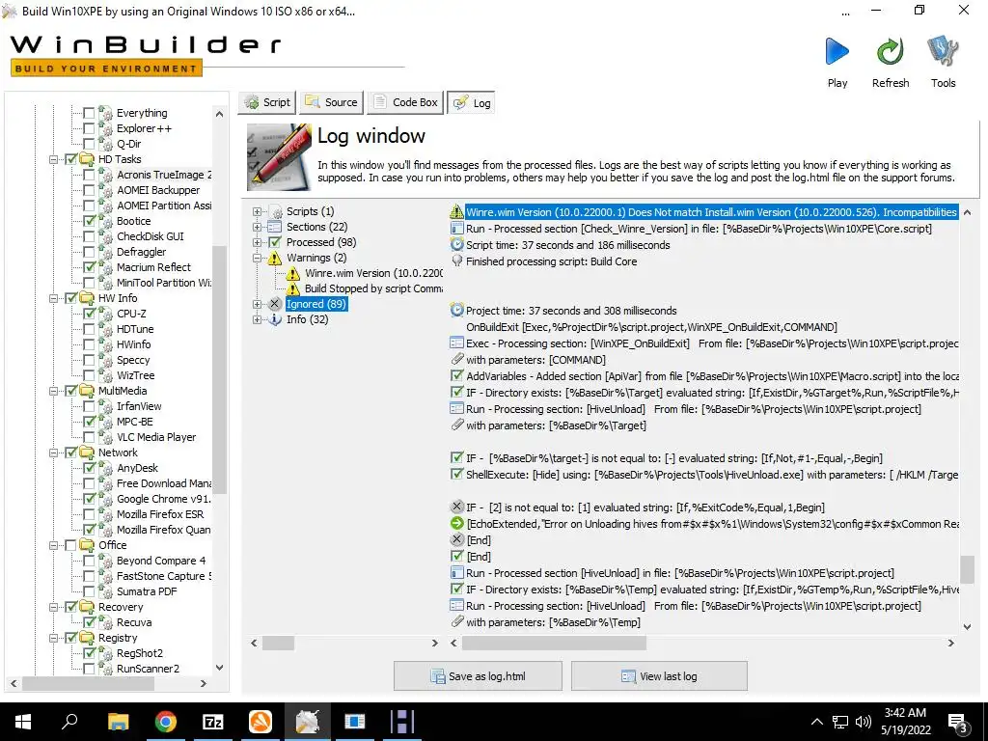Screen dimensions: 988x741
Task: Click the clock icon beside Project time
Action: click(x=456, y=310)
